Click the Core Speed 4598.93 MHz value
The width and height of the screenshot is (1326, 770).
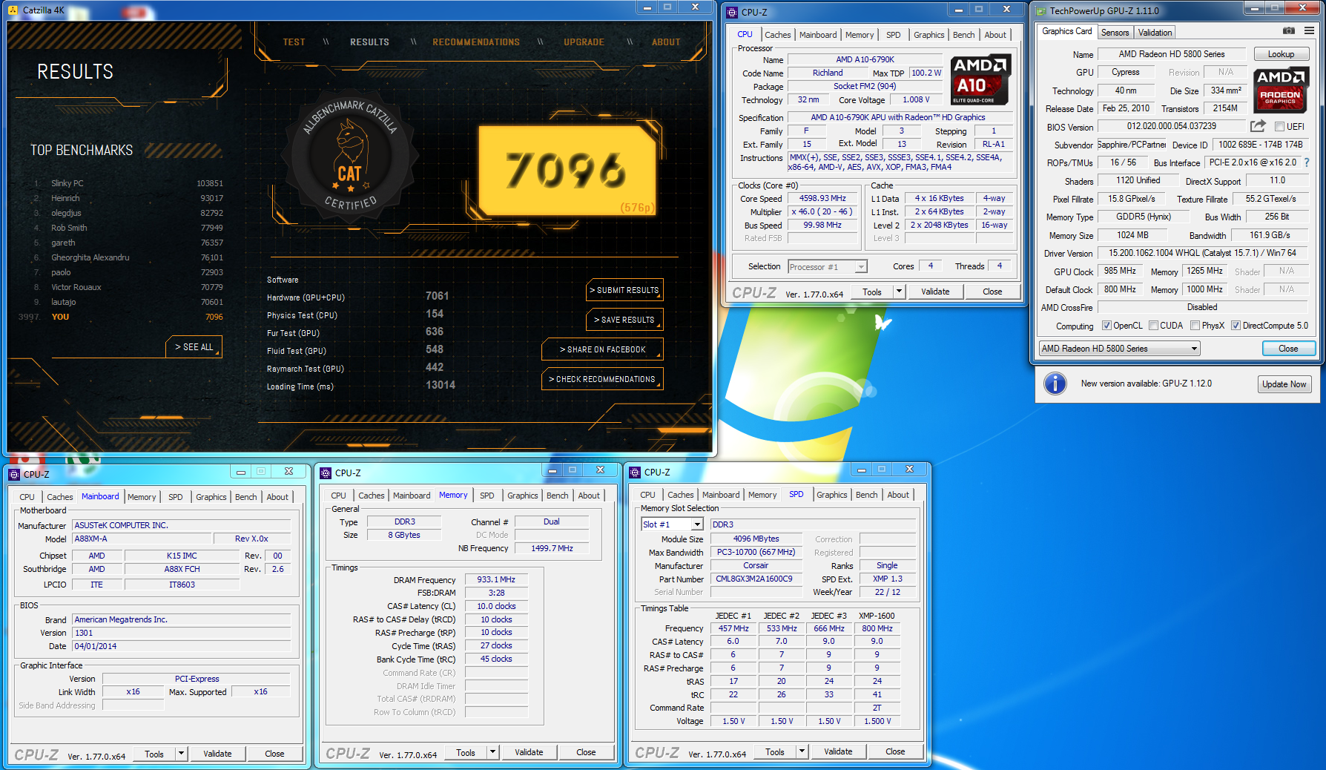822,198
